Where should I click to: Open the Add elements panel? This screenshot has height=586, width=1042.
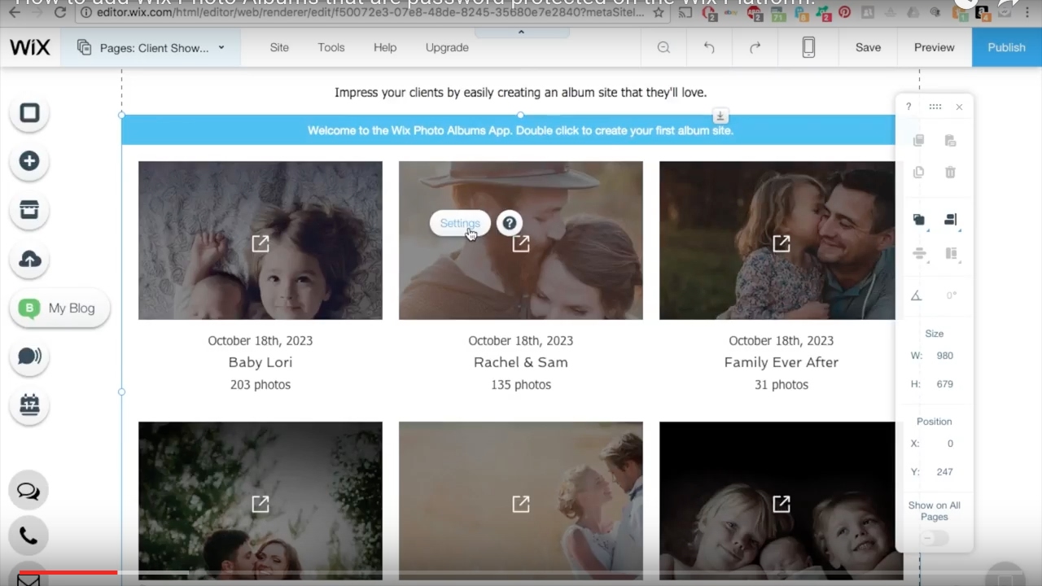pyautogui.click(x=29, y=161)
